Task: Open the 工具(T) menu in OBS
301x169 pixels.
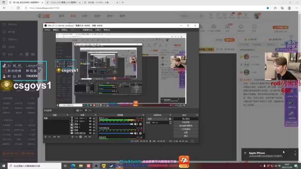Action: [x=98, y=30]
